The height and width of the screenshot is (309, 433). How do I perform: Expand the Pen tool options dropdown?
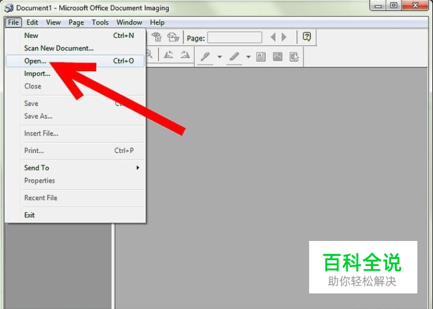(x=220, y=57)
